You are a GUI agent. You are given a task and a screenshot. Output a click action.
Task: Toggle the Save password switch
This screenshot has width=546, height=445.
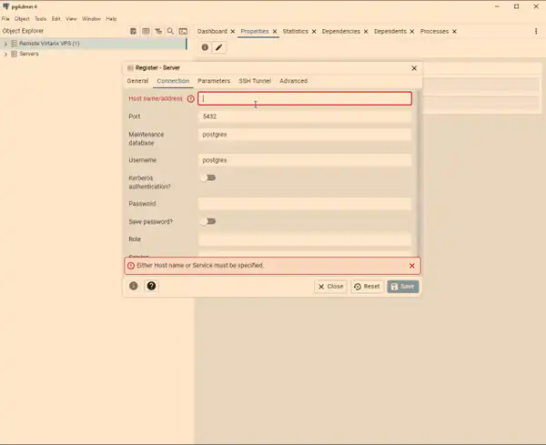[x=208, y=221]
